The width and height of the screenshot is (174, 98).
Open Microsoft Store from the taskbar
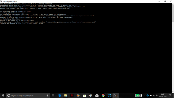84,95
